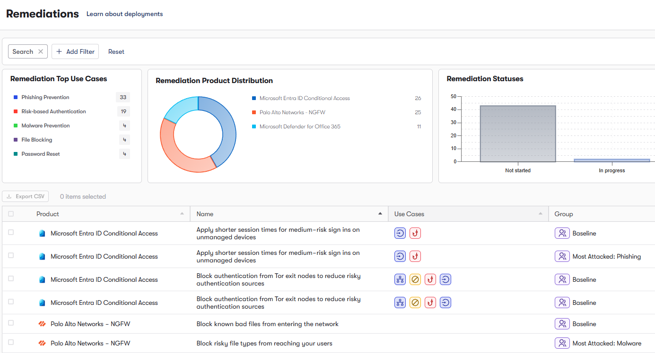Click the Search filter chip
The image size is (655, 353).
coord(27,51)
